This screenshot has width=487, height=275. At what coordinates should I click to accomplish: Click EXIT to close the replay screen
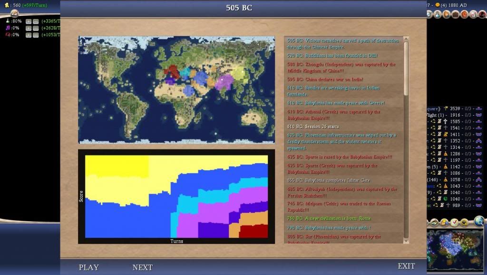pyautogui.click(x=407, y=266)
